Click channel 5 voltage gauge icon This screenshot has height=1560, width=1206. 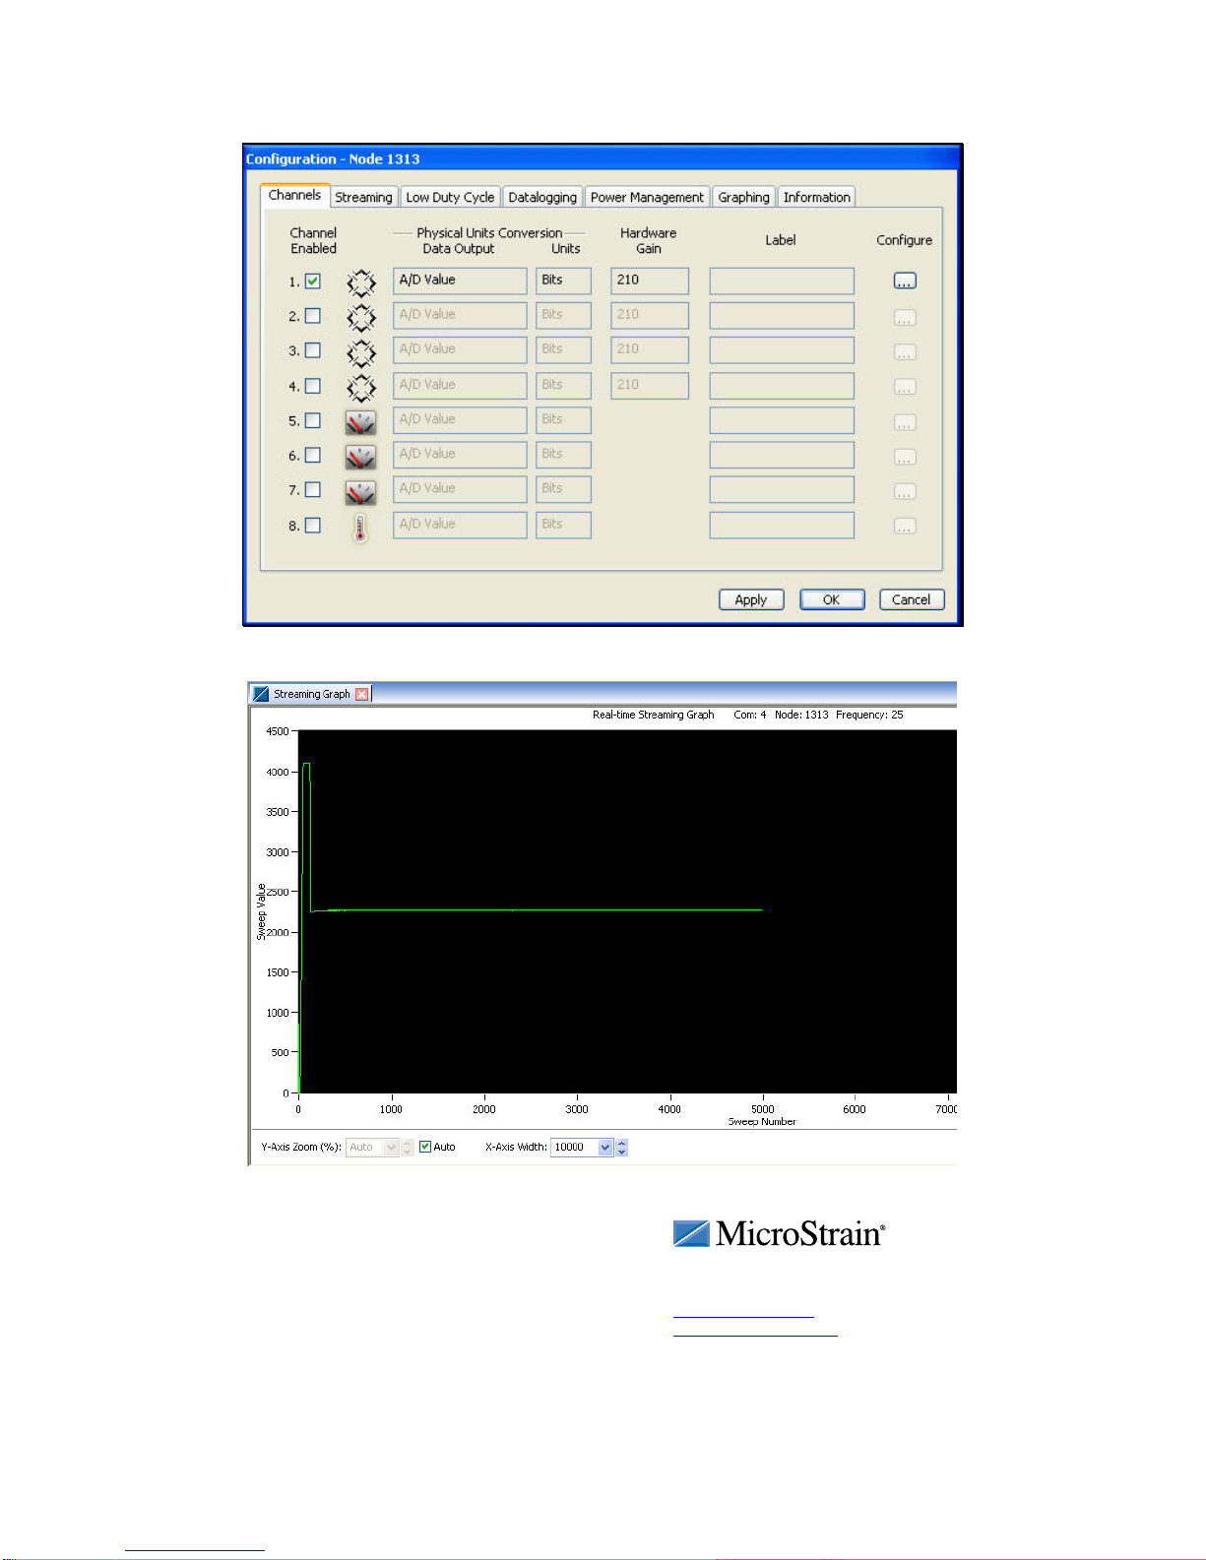click(x=360, y=422)
